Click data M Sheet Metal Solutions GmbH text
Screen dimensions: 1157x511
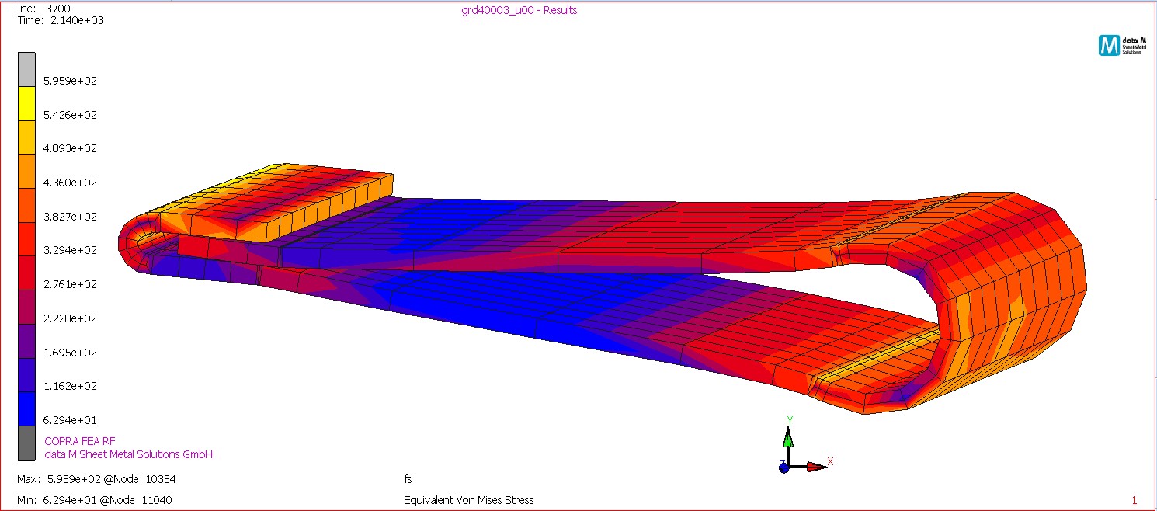click(128, 454)
